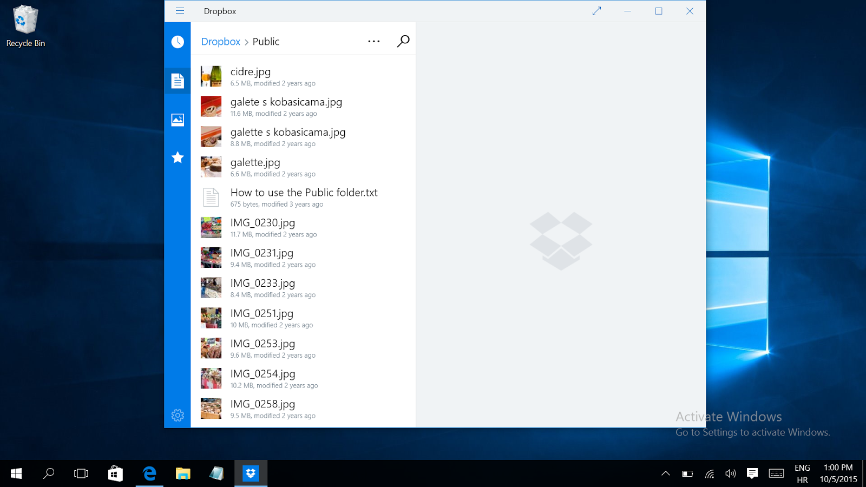Click the IMG_0230.jpg thumbnail

[211, 227]
